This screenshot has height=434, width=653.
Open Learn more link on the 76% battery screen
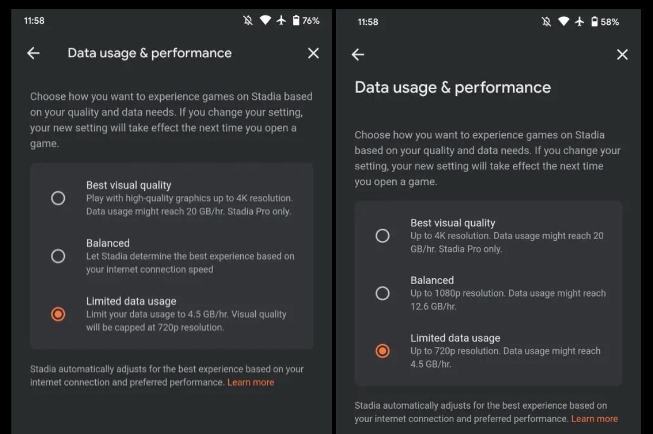pos(250,382)
